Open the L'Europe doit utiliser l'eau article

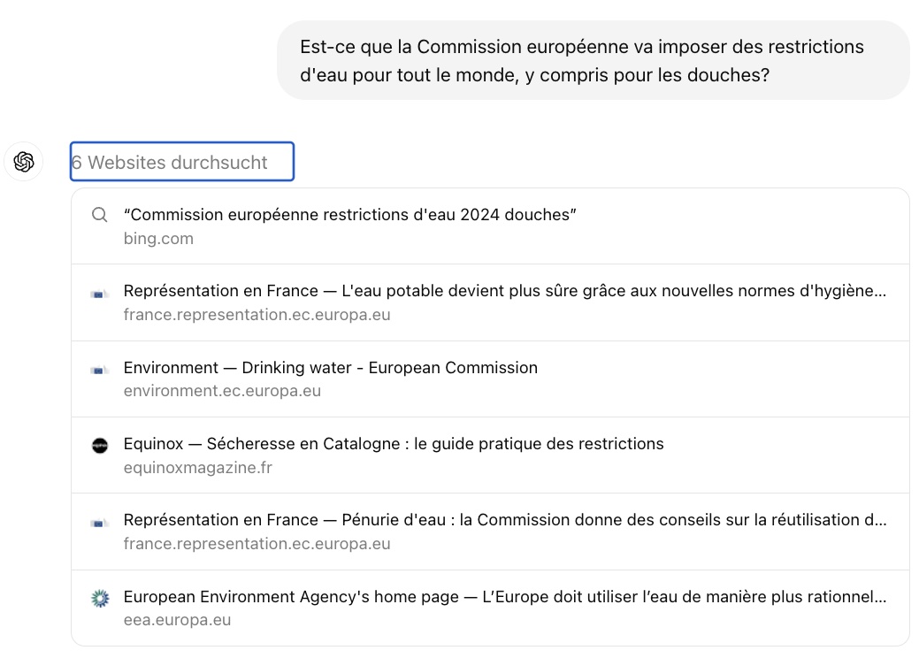coord(504,596)
